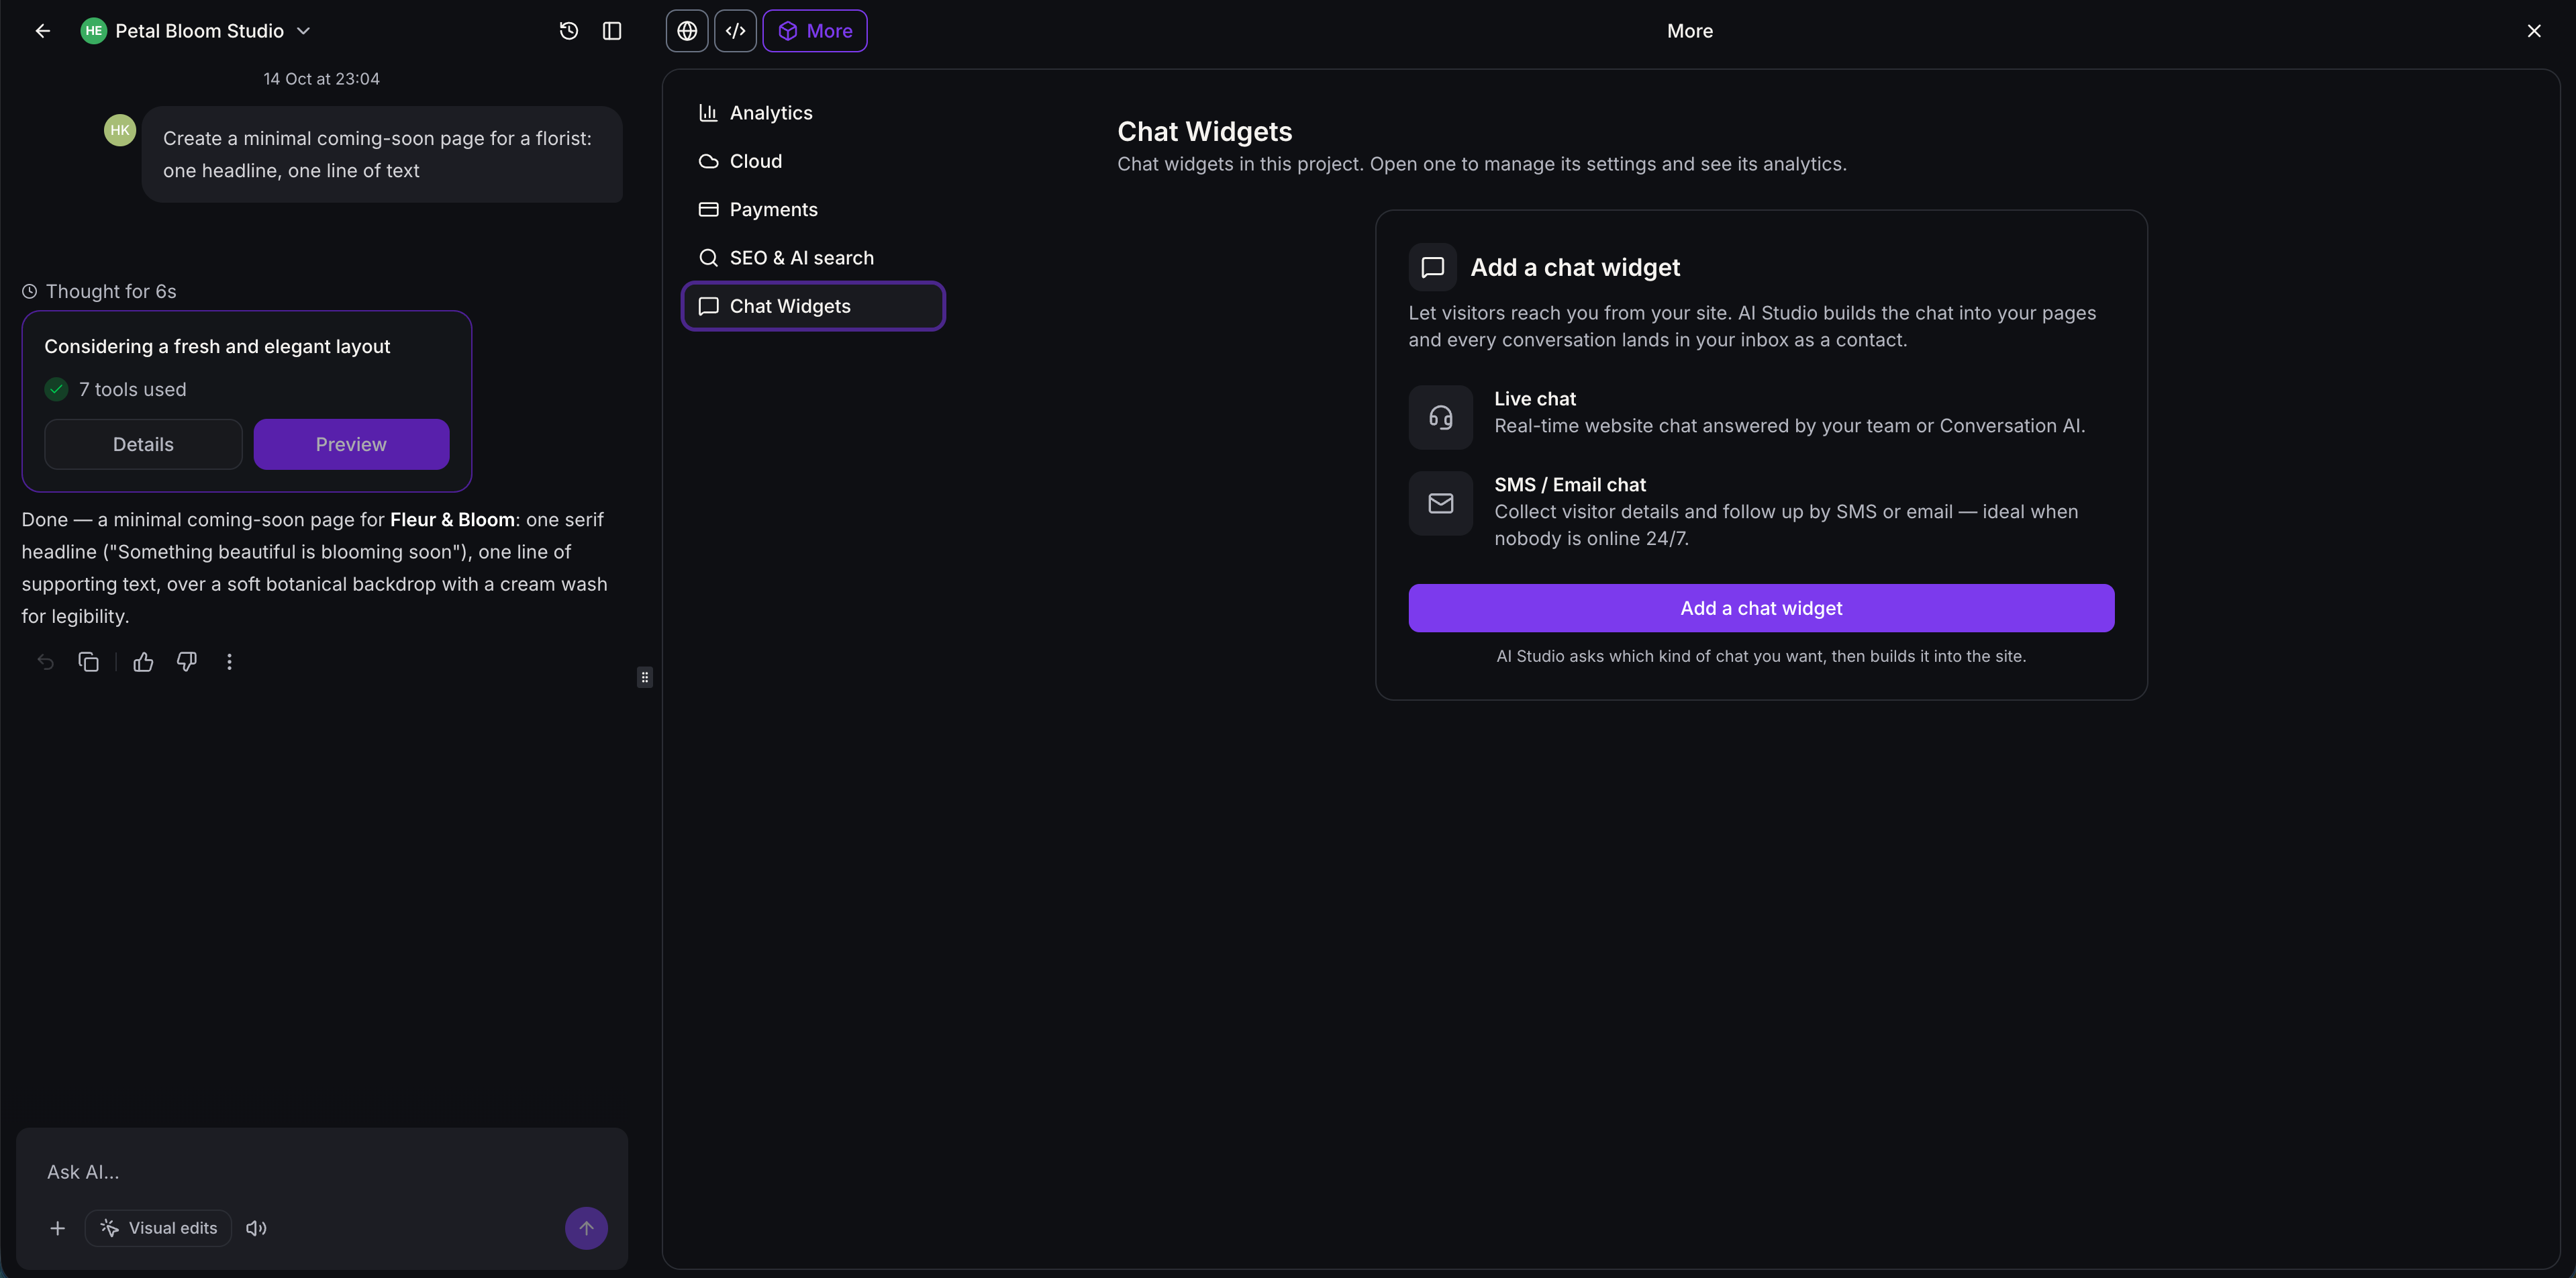Open the version history clock icon
Viewport: 2576px width, 1278px height.
point(569,31)
